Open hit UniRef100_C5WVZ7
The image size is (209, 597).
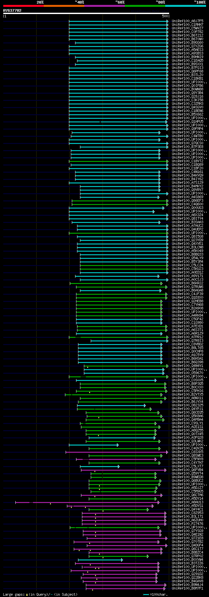[187, 28]
